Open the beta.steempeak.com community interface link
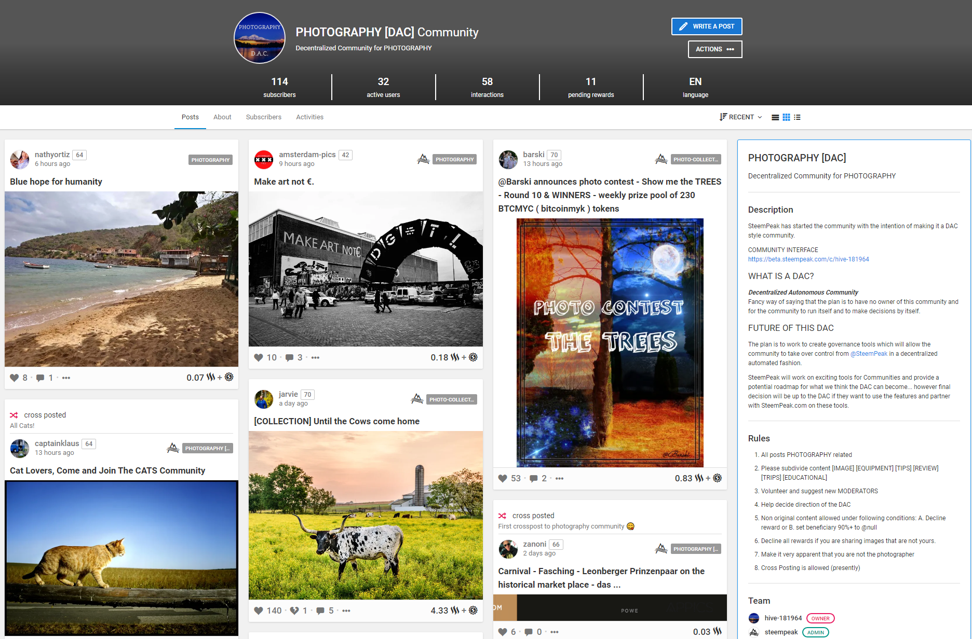 tap(808, 259)
